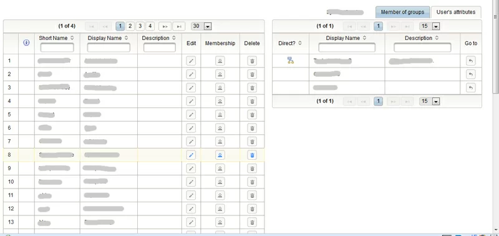Edit the user in row 11
Image resolution: width=499 pixels, height=236 pixels.
pos(191,195)
